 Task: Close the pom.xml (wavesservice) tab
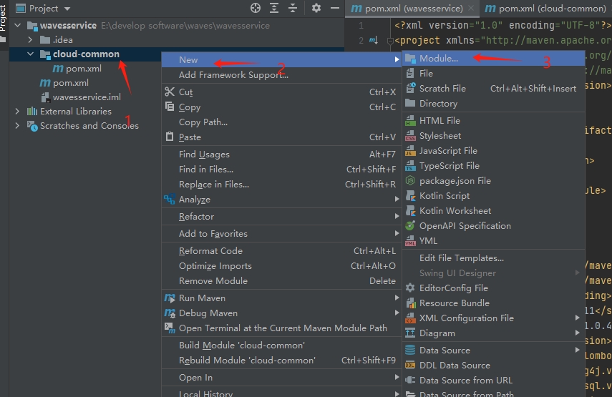(471, 8)
